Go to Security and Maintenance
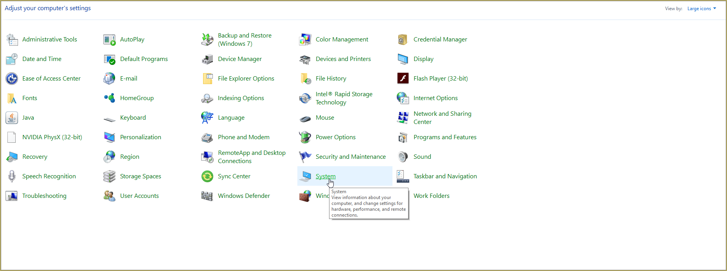Viewport: 727px width, 271px height. pos(351,157)
